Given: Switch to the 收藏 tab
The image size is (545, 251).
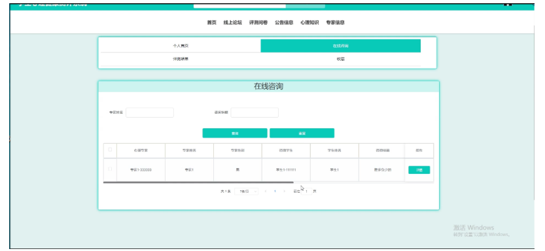Looking at the screenshot, I should 341,59.
